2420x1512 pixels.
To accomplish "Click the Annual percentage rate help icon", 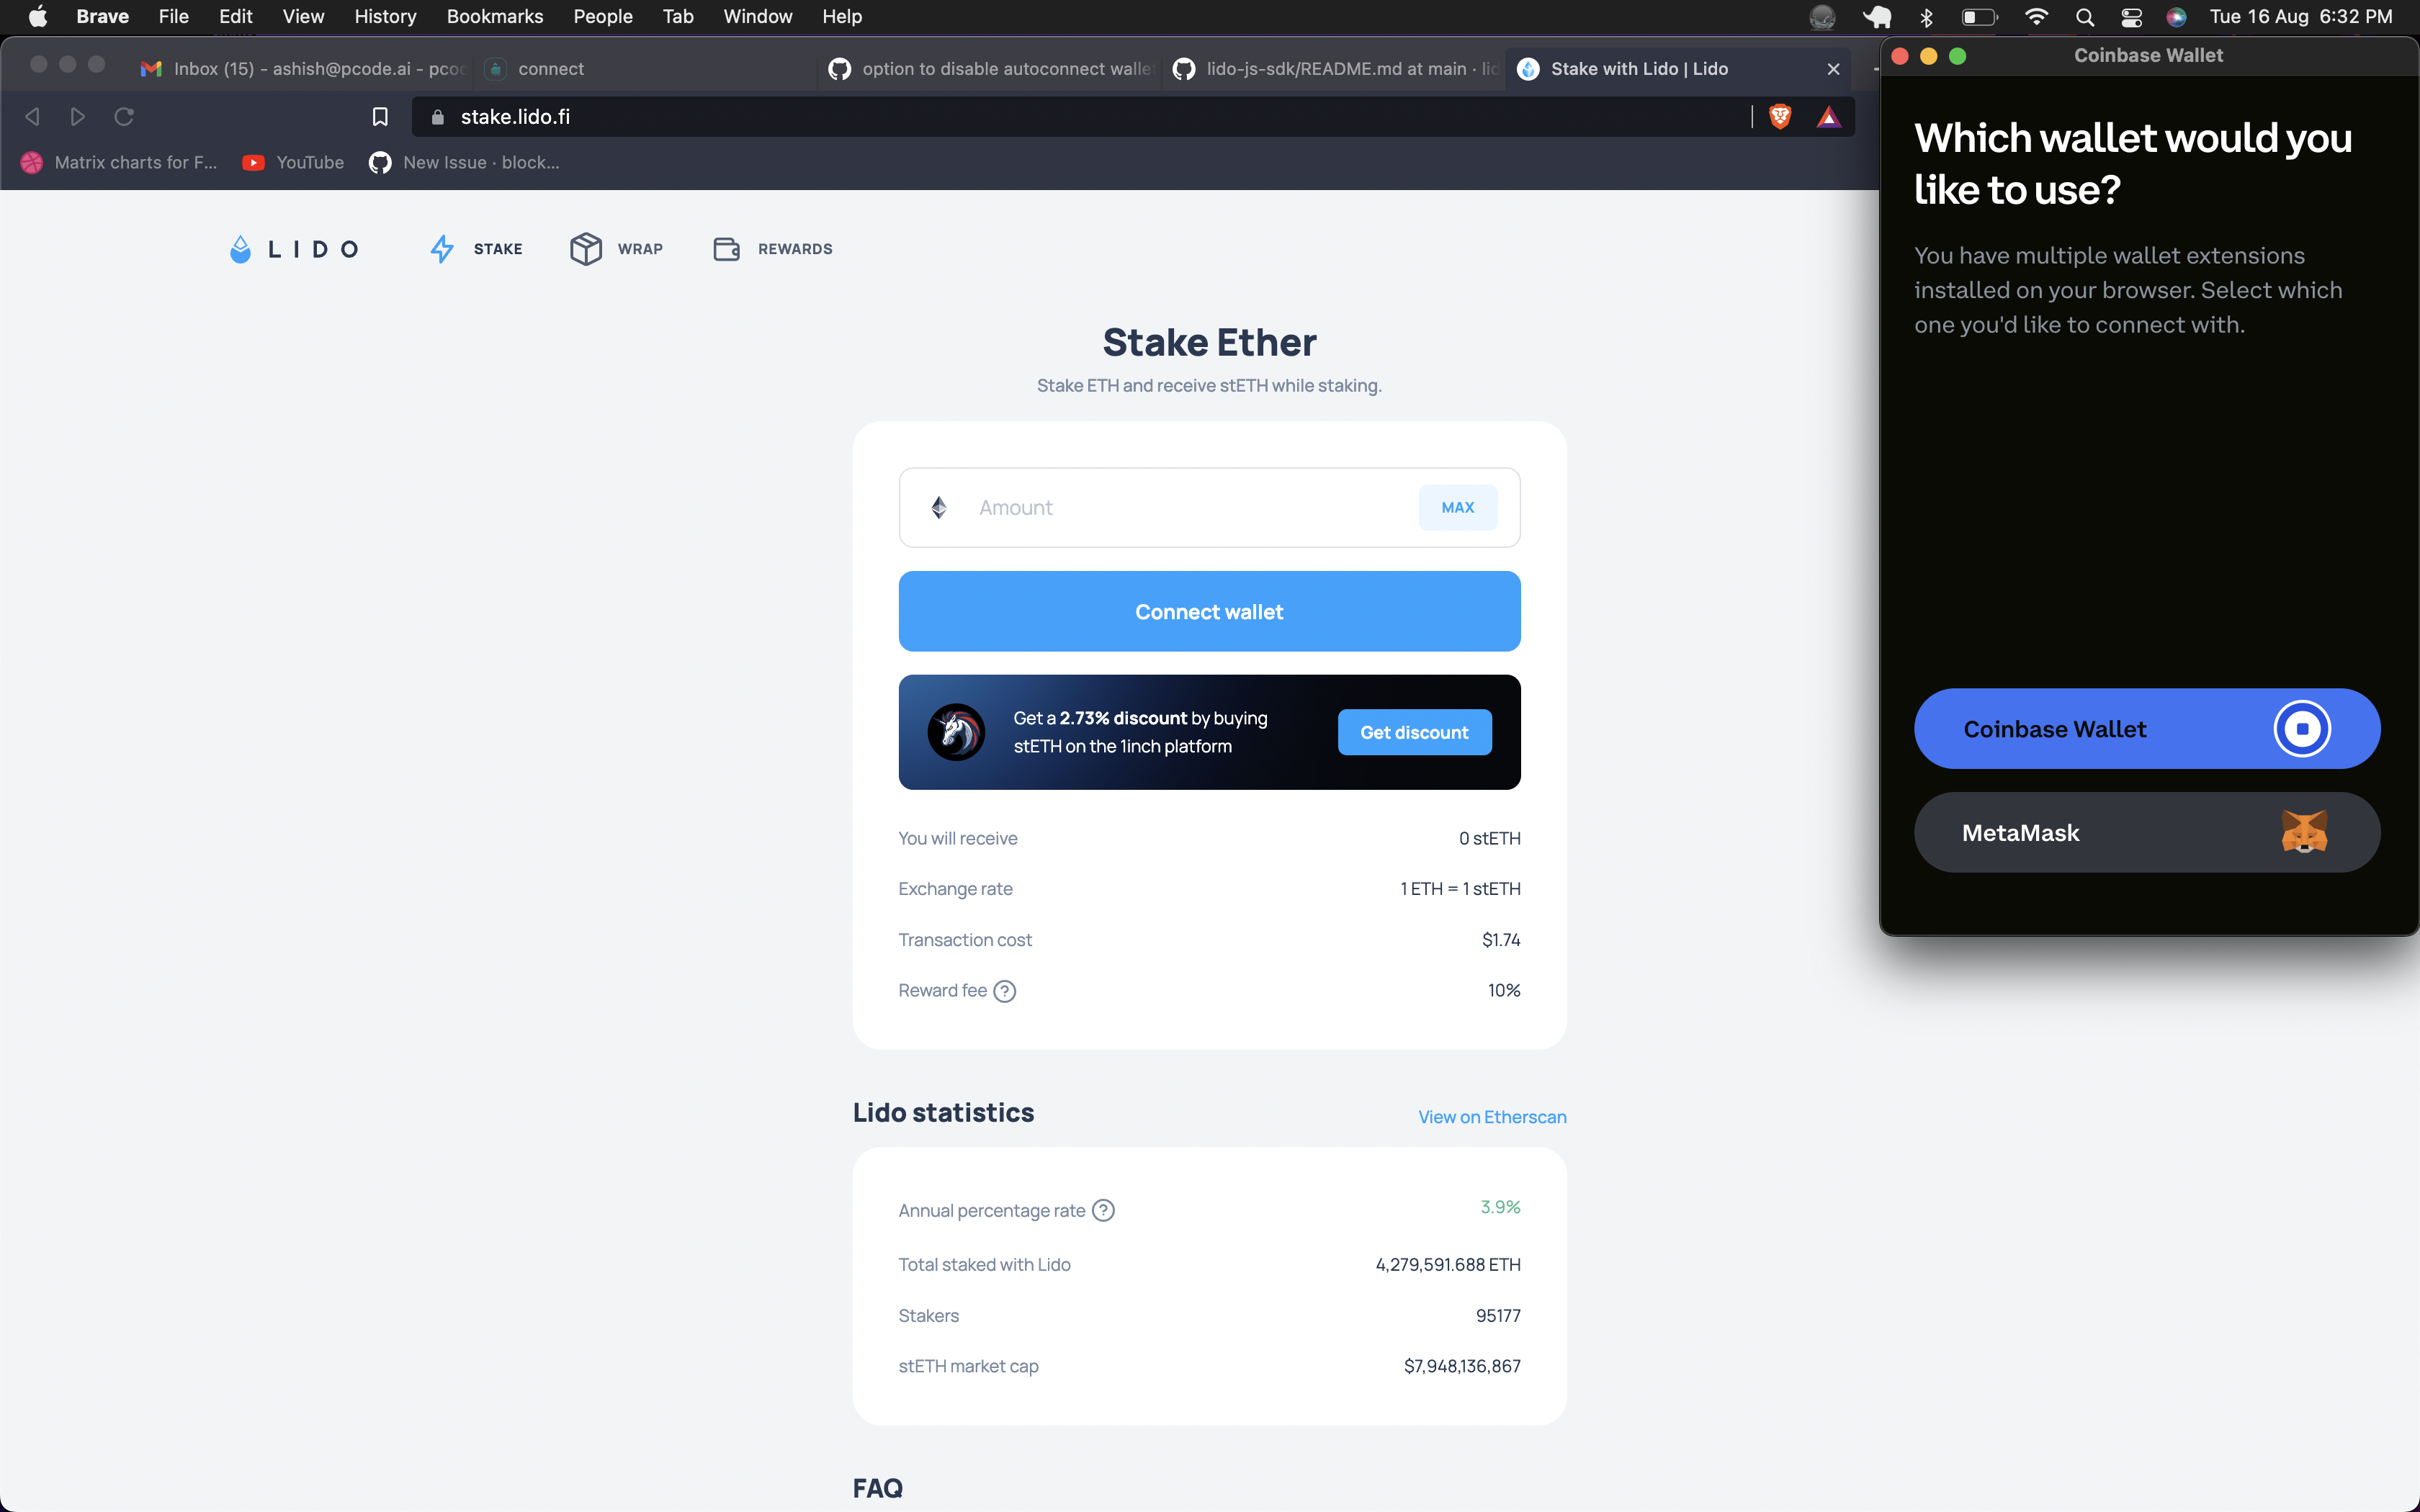I will click(1103, 1209).
